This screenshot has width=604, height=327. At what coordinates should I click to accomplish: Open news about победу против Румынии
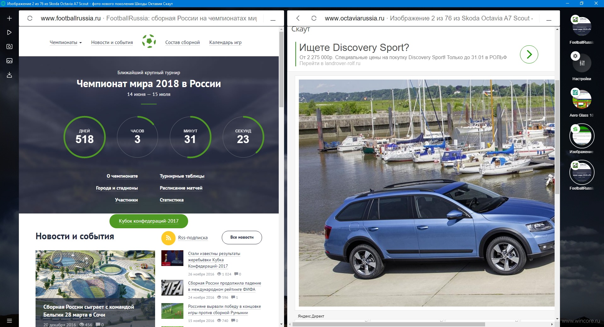[224, 309]
